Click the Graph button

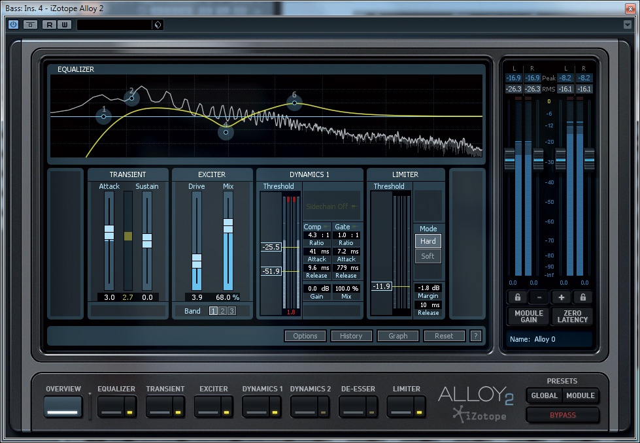pyautogui.click(x=398, y=336)
